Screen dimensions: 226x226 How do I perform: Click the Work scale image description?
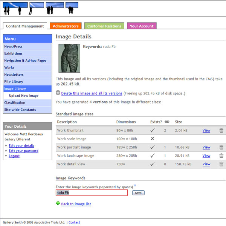click(72, 139)
